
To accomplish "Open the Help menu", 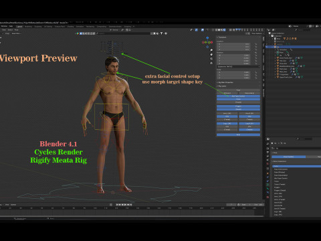I will click(11, 26).
